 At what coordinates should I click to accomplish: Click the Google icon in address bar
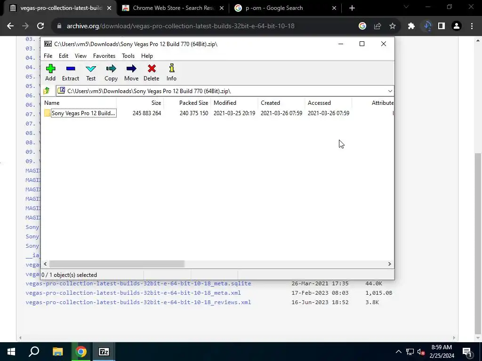(x=362, y=26)
